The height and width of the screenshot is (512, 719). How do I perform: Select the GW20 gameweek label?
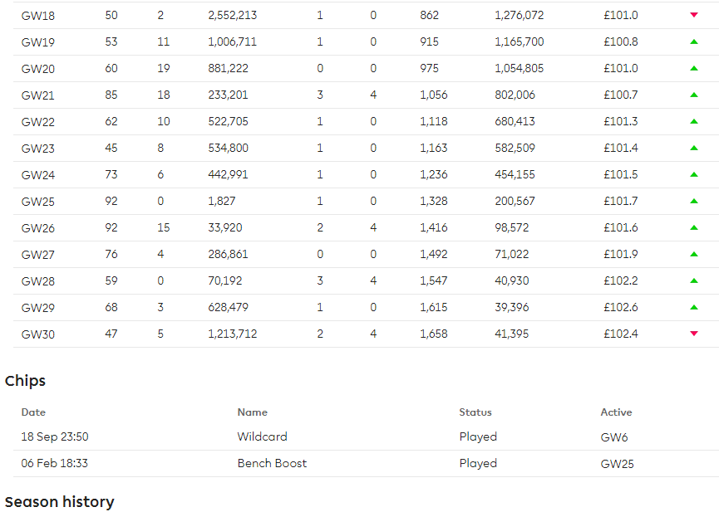37,68
